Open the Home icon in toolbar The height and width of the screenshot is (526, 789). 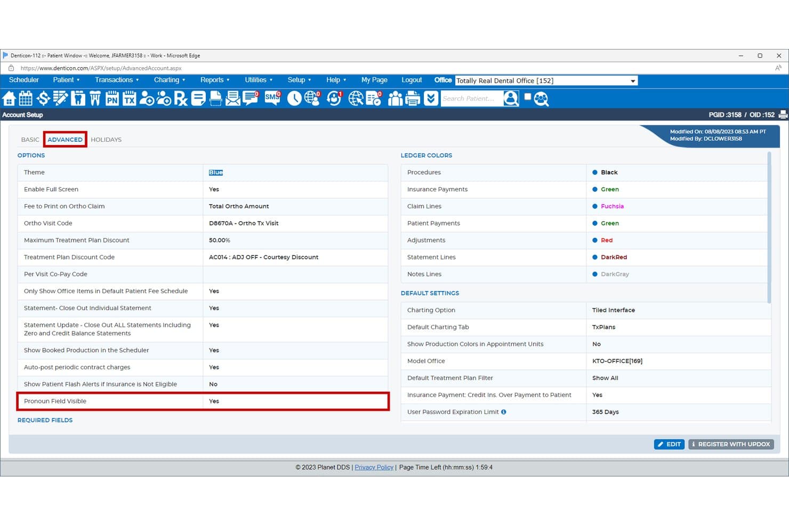pos(9,99)
